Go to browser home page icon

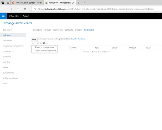(25, 9)
